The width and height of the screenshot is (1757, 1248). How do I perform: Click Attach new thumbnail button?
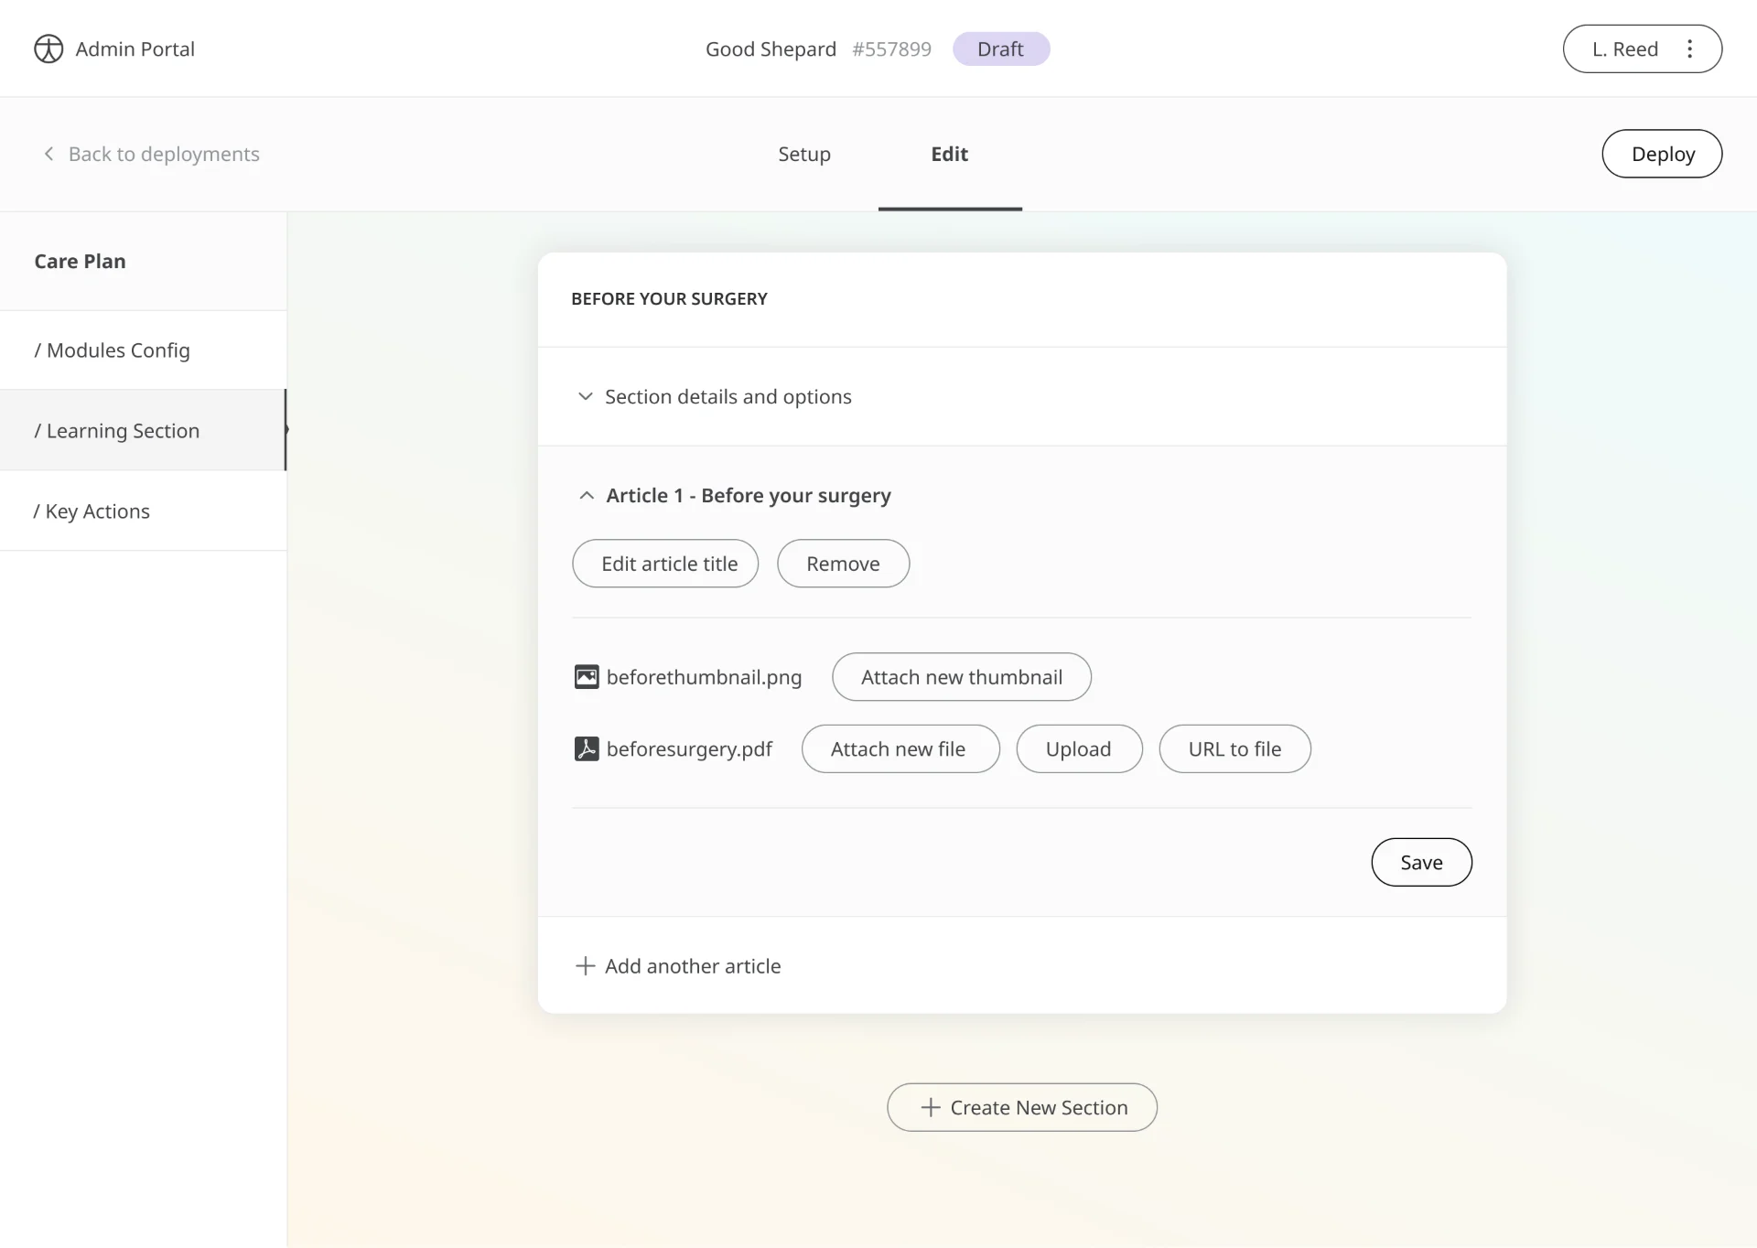pyautogui.click(x=962, y=677)
